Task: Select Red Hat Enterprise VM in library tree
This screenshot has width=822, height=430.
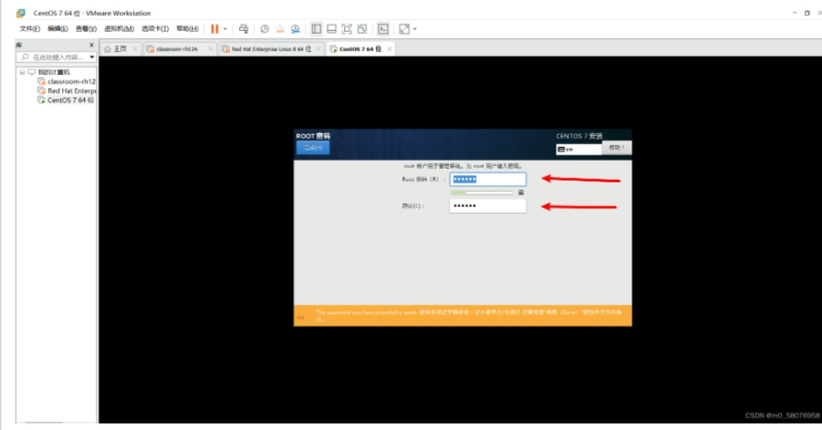Action: [72, 91]
